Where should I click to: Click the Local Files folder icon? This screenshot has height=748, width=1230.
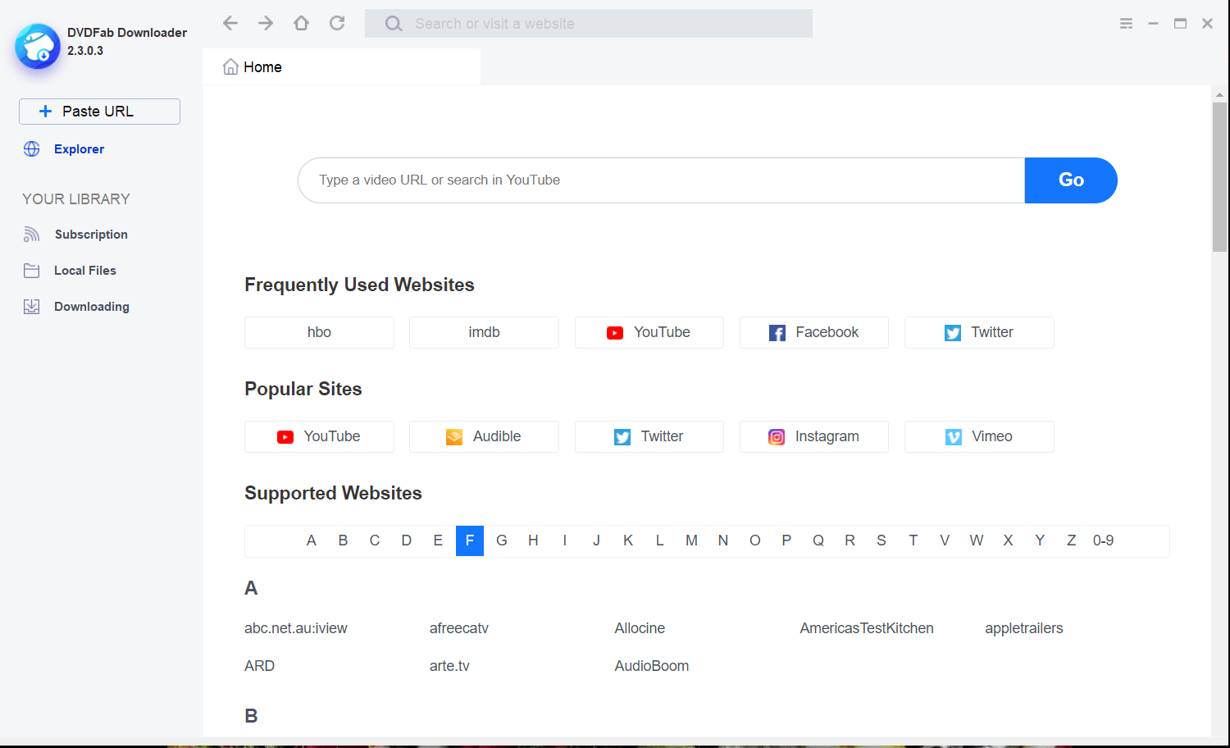pyautogui.click(x=32, y=271)
